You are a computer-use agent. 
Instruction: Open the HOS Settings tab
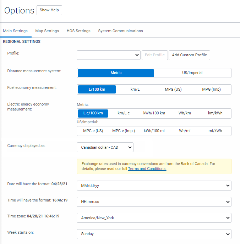tap(78, 31)
